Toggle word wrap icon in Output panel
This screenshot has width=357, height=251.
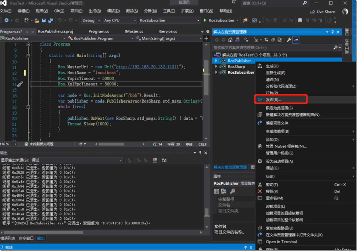pos(164,160)
